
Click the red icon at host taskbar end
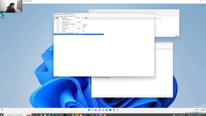tap(105, 115)
